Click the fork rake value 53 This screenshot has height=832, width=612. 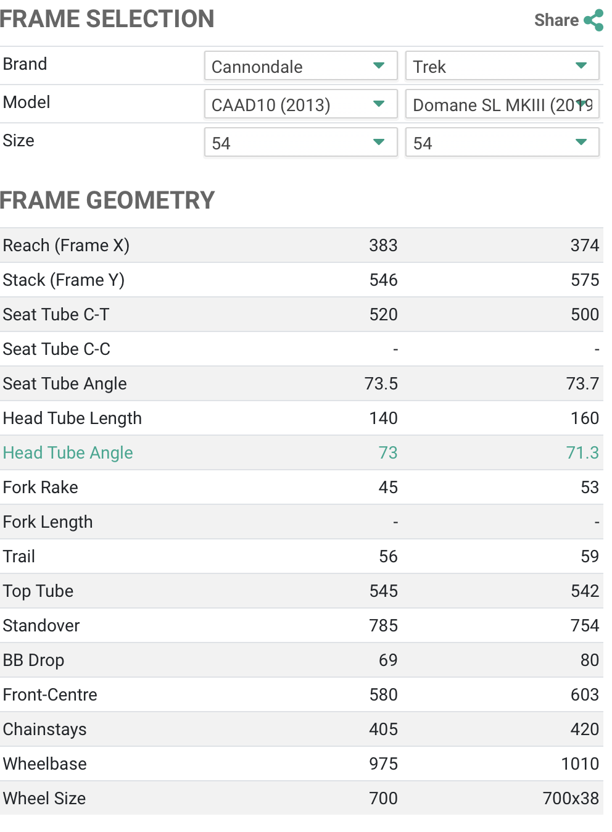click(x=590, y=488)
